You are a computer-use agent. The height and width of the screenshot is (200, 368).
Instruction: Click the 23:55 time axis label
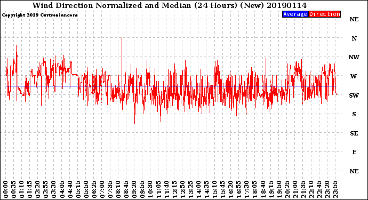(x=335, y=189)
